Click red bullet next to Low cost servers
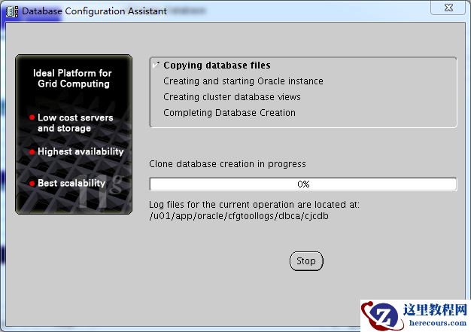Viewport: 471px width, 332px height. point(32,117)
